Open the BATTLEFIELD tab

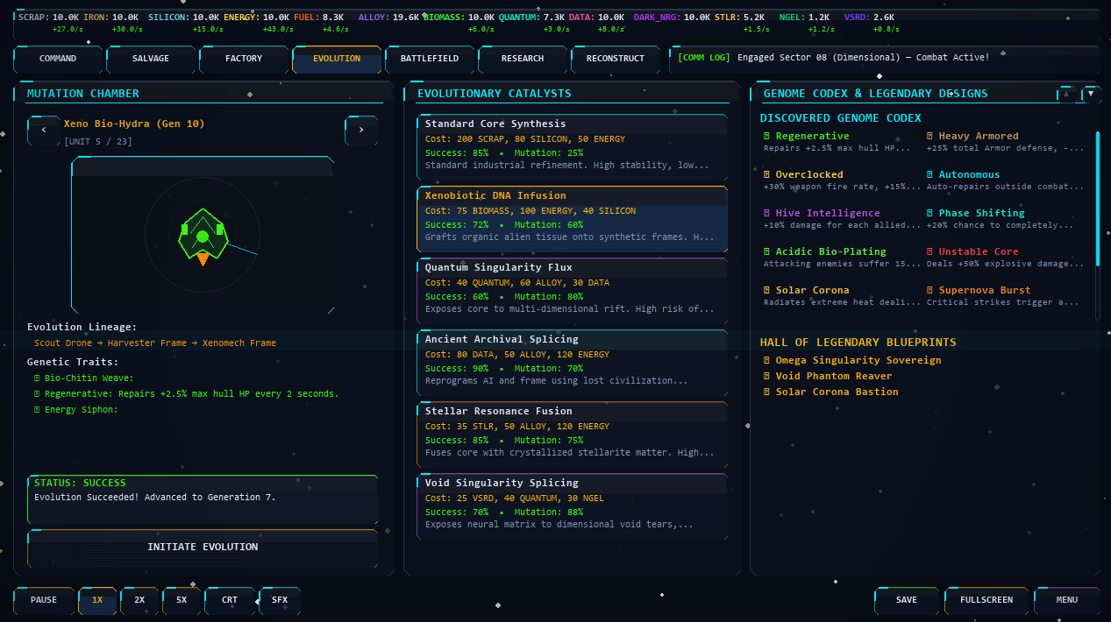pyautogui.click(x=430, y=60)
